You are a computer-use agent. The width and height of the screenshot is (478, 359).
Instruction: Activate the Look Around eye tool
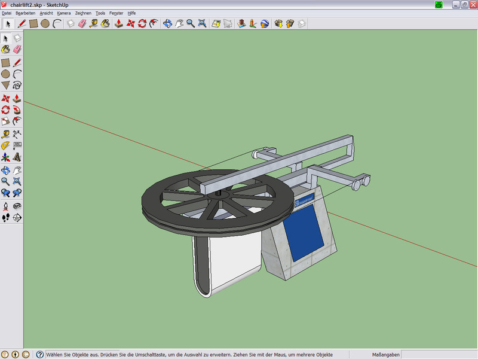(17, 206)
